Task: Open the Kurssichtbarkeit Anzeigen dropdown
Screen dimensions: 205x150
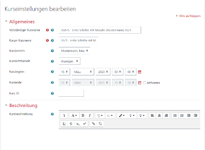Action: click(69, 61)
